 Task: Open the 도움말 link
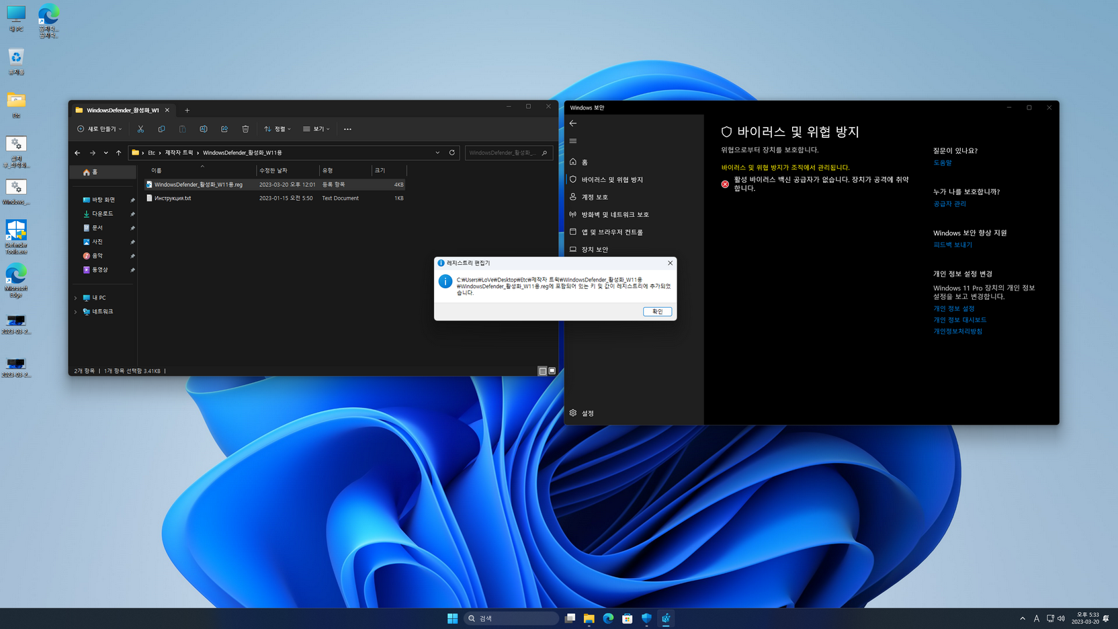click(942, 163)
